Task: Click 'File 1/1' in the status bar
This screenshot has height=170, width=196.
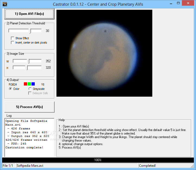Action: [x=8, y=166]
